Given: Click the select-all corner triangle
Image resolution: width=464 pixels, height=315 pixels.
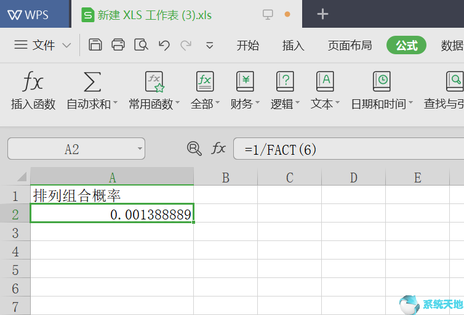Looking at the screenshot, I should [22, 177].
